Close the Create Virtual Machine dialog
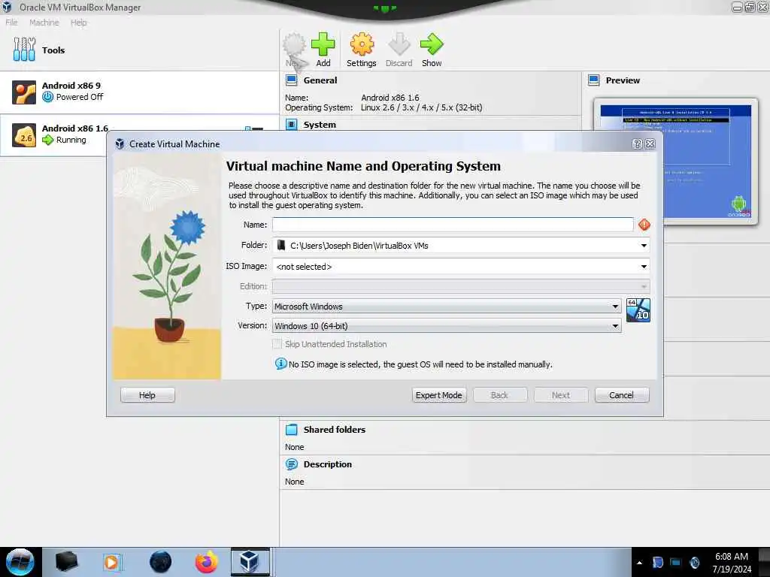Image resolution: width=770 pixels, height=577 pixels. point(650,143)
